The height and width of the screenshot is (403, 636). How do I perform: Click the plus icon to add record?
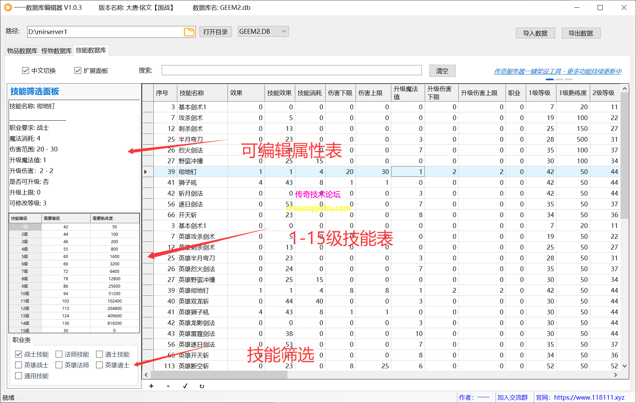pos(151,386)
